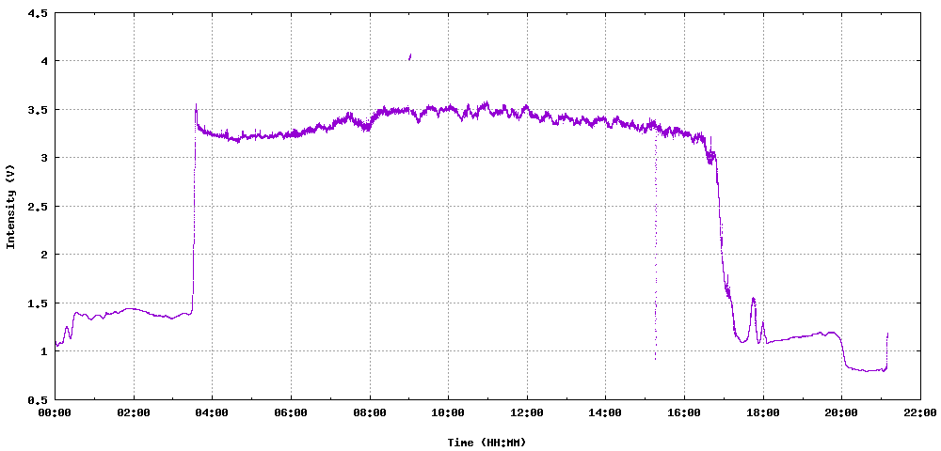Click the 2.5 intensity tick label
Viewport: 941px width, 451px height.
(38, 206)
